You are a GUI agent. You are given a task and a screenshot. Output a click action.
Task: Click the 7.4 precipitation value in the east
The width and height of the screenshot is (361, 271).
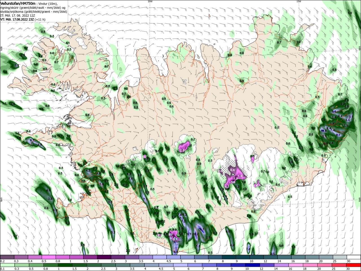[x=332, y=130]
